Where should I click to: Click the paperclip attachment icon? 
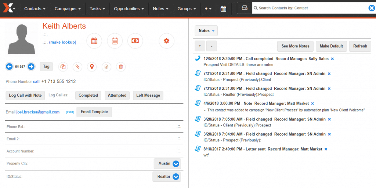(77, 67)
